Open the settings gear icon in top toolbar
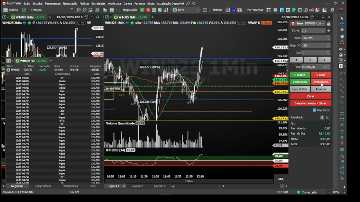Screen dimensions: 360x202 tap(332, 10)
